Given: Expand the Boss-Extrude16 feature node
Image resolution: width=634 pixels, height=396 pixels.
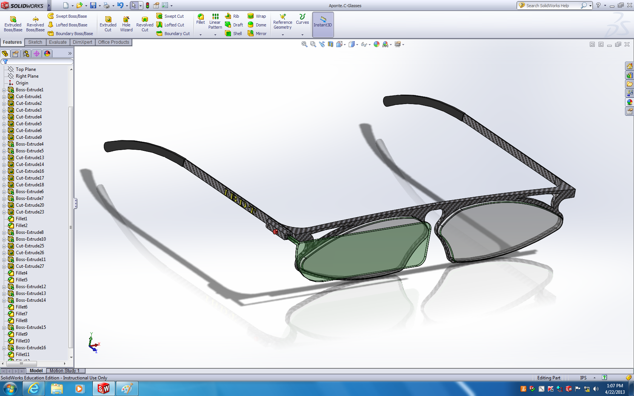Looking at the screenshot, I should pos(4,348).
